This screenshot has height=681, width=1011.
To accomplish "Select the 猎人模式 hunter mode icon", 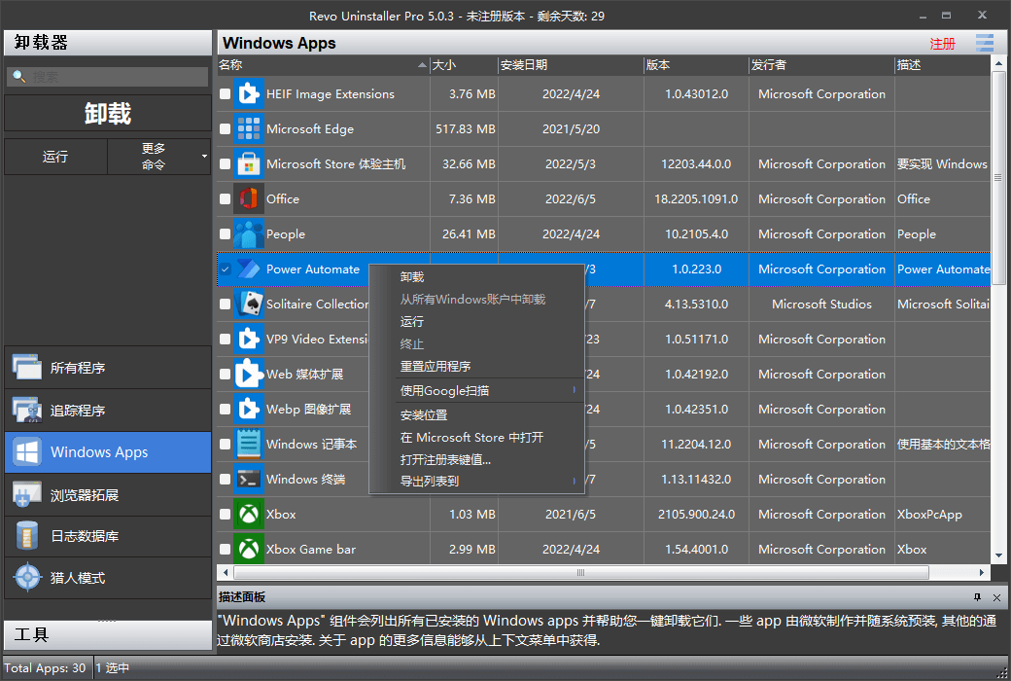I will point(28,578).
